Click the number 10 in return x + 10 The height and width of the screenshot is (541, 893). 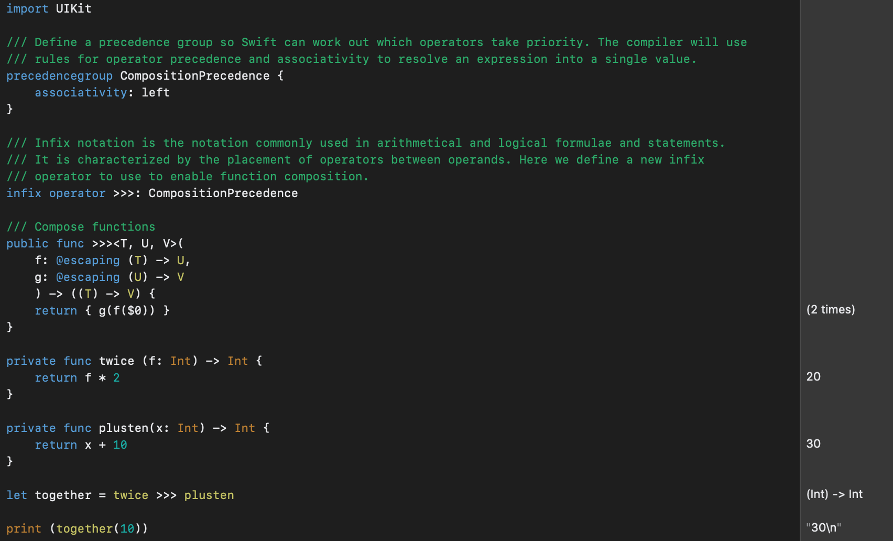tap(120, 445)
